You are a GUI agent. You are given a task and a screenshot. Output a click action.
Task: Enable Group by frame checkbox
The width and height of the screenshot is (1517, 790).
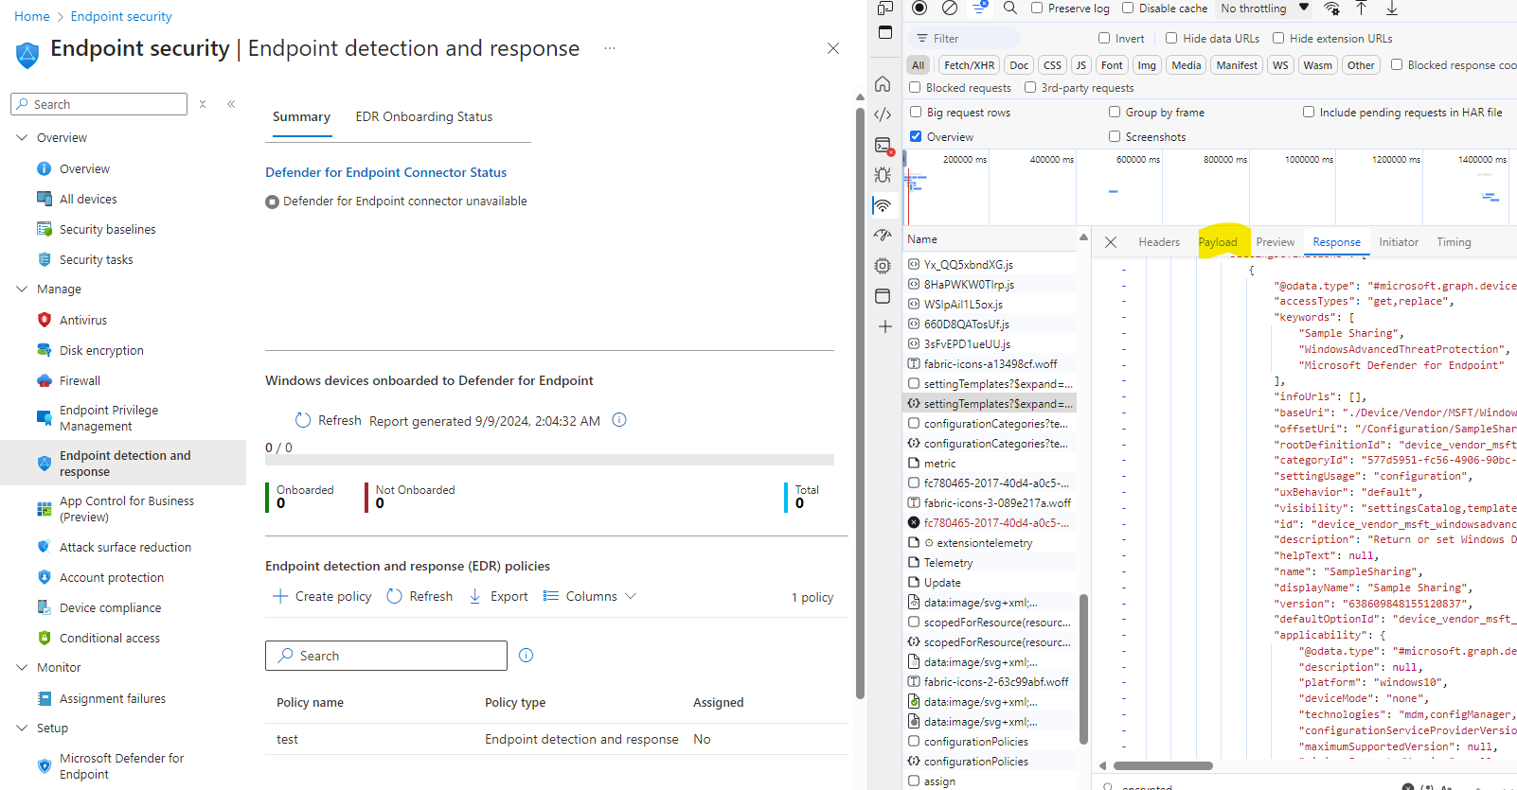(1115, 112)
